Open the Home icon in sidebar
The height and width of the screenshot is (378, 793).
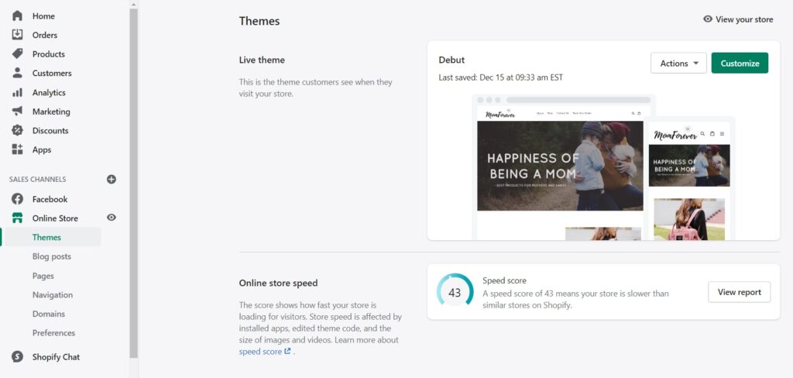[17, 15]
